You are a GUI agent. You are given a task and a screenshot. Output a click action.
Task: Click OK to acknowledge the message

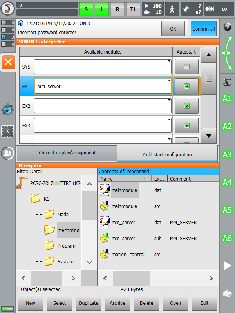tap(173, 29)
